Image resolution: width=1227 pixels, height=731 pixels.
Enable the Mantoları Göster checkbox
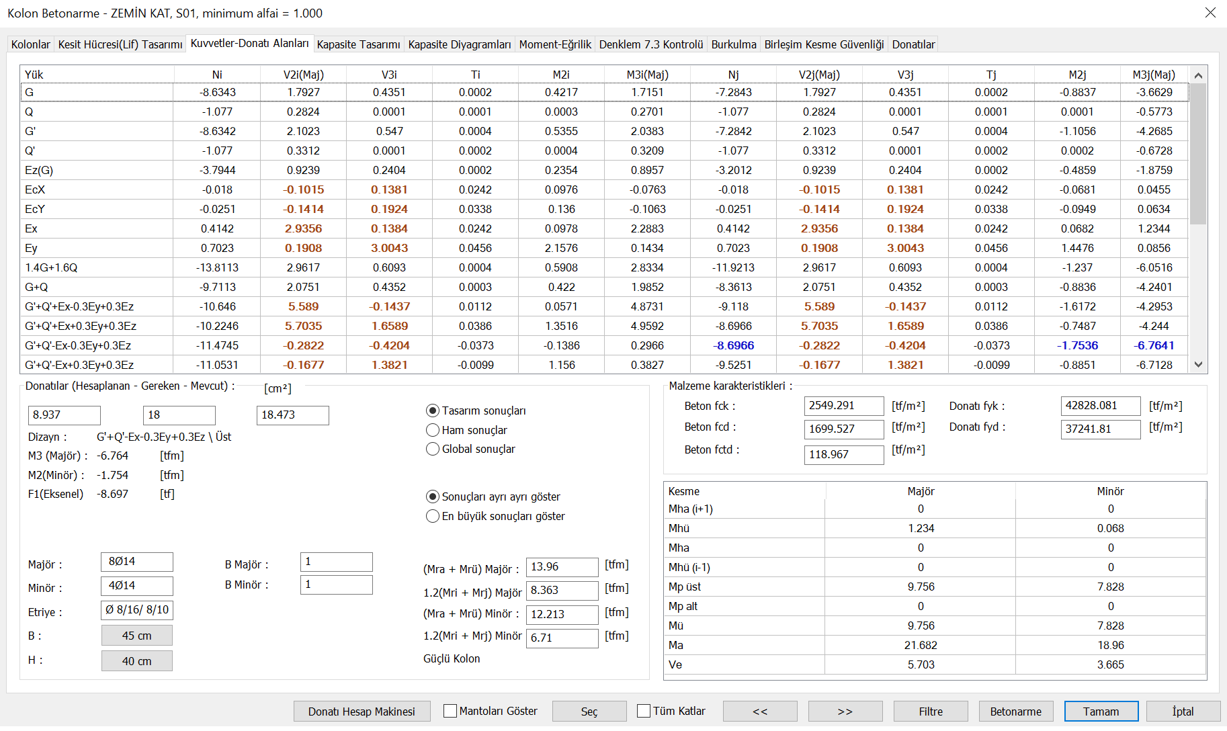pos(450,711)
